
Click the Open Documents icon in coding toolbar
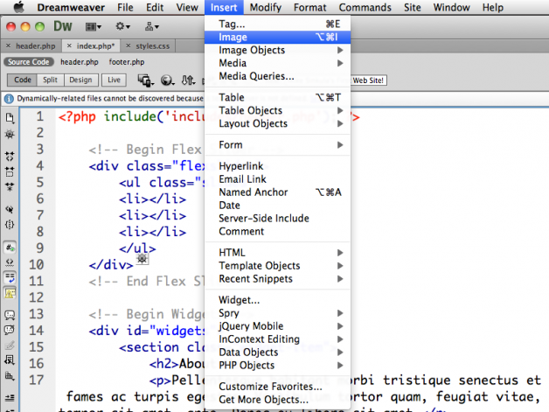coord(10,118)
